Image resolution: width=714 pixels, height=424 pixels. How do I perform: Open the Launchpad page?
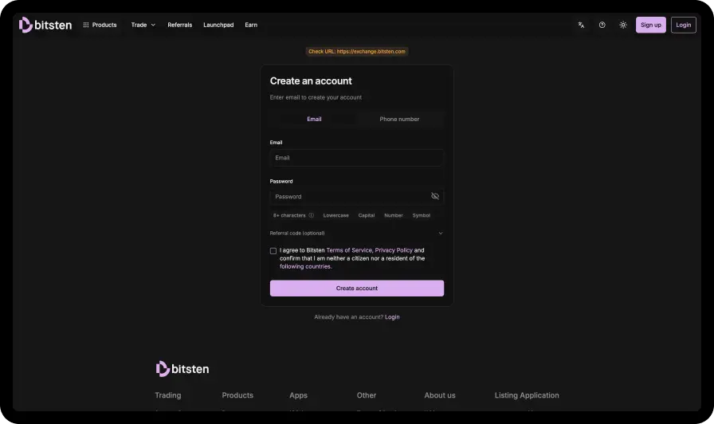pos(218,25)
